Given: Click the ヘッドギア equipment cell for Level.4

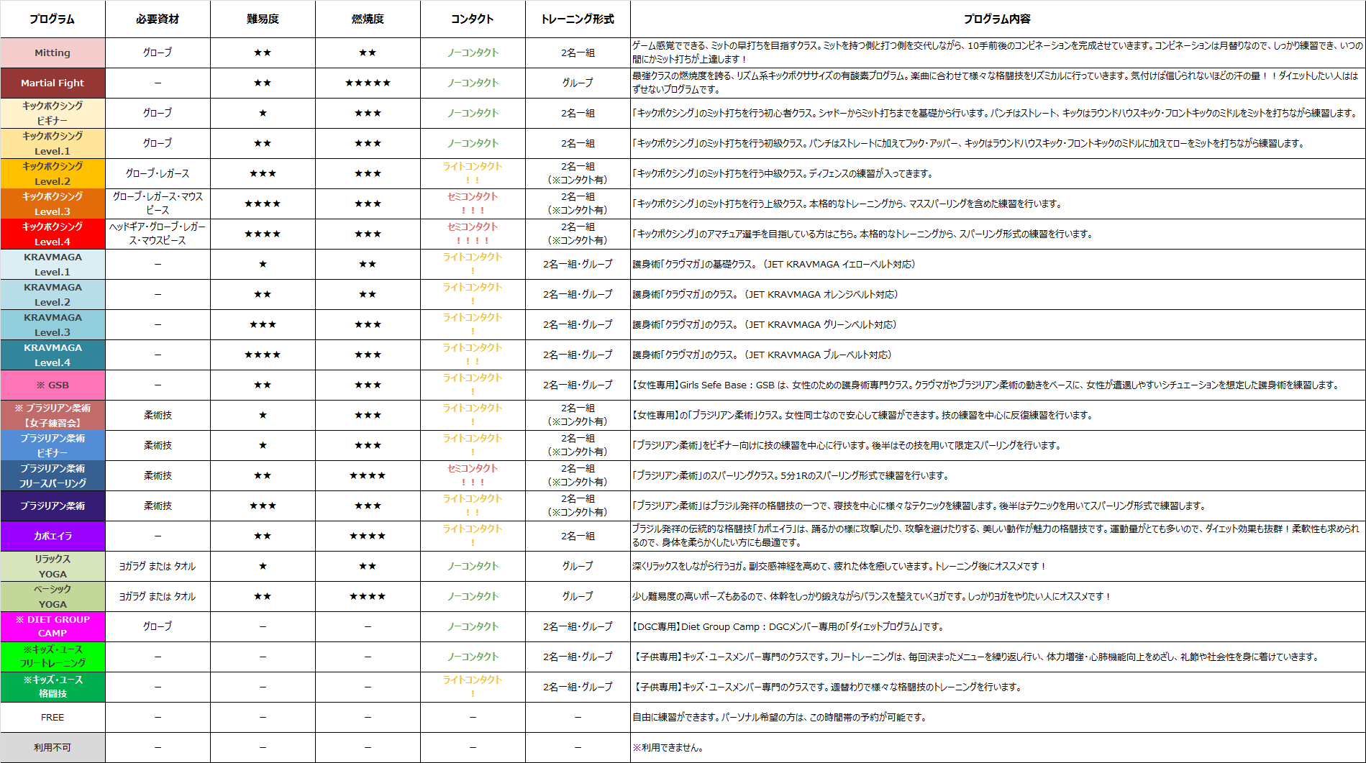Looking at the screenshot, I should point(158,234).
